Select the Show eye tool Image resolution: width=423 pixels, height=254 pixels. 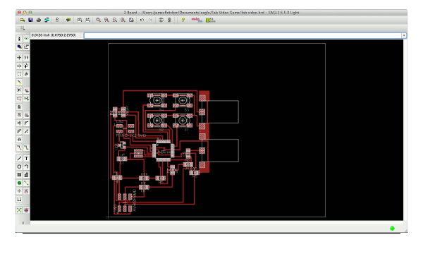(26, 39)
